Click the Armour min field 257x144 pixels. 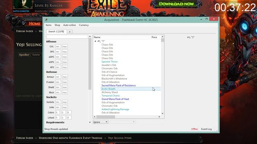58,77
